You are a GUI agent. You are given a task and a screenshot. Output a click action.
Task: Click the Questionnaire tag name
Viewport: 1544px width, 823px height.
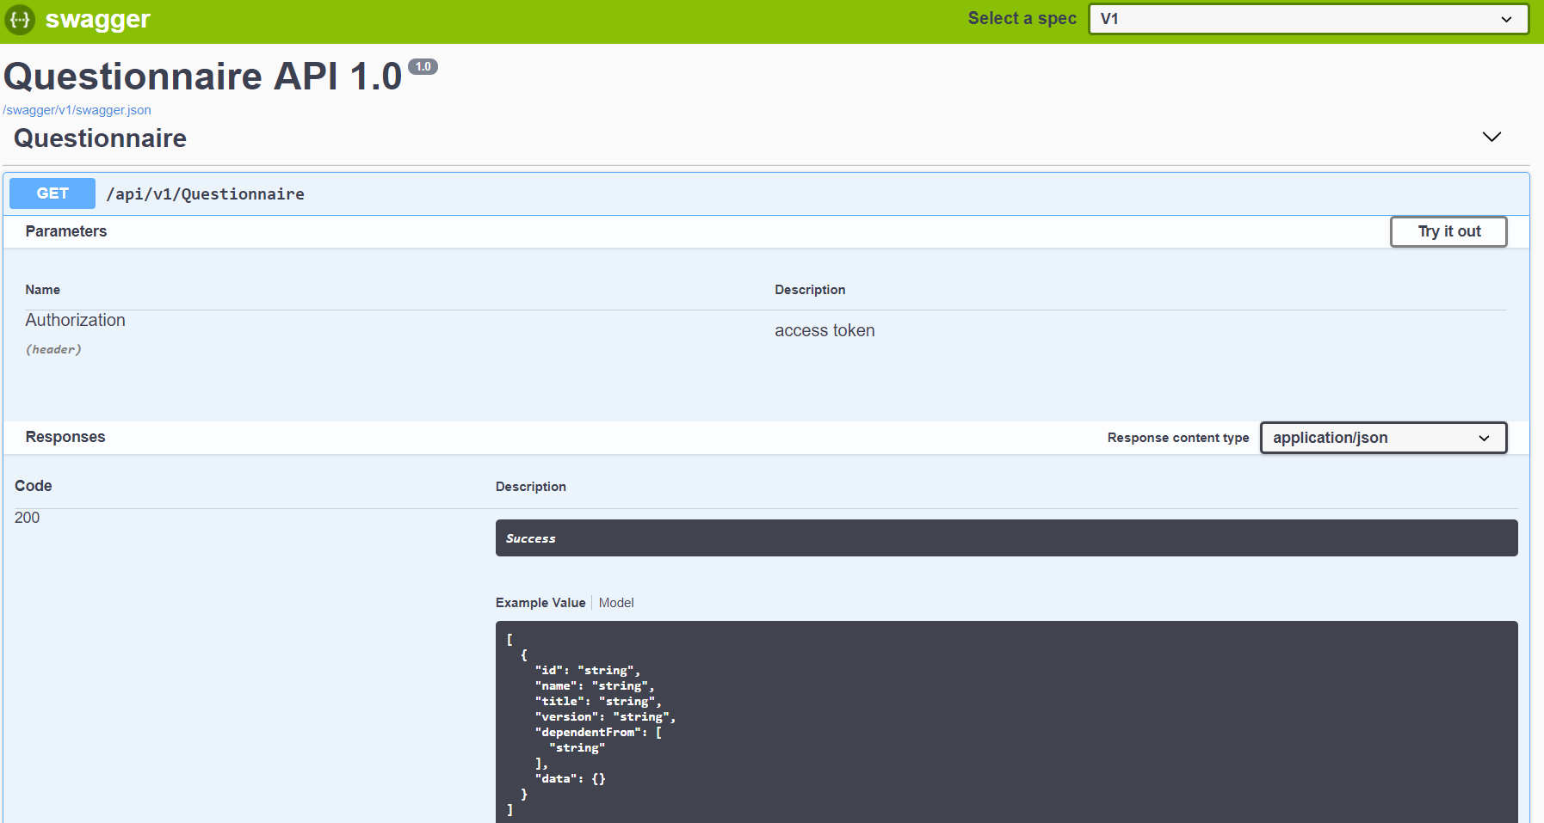coord(100,138)
